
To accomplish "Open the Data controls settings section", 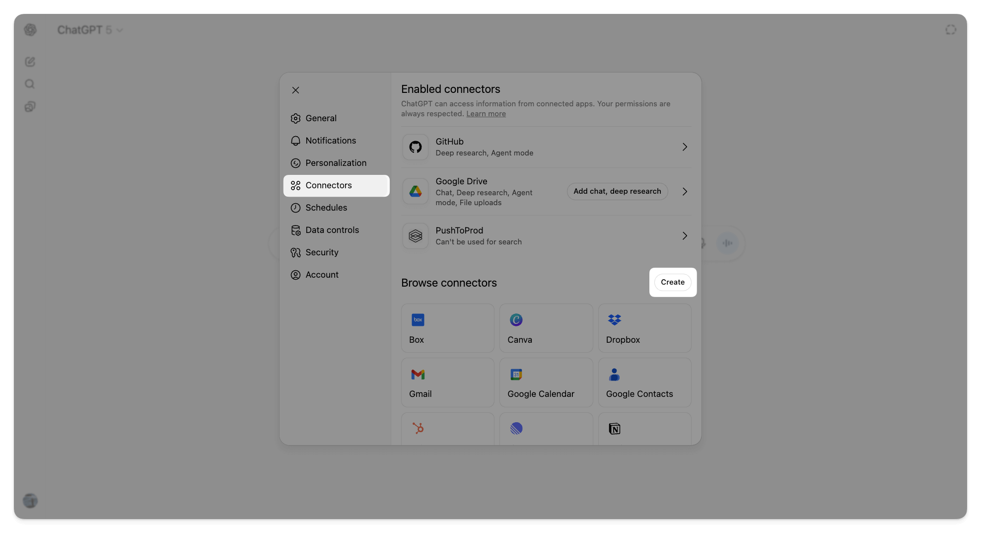I will pos(332,230).
